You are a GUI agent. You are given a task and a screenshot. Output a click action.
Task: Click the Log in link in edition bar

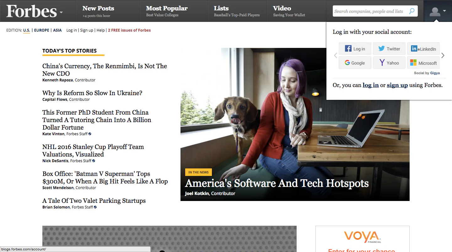pos(72,30)
